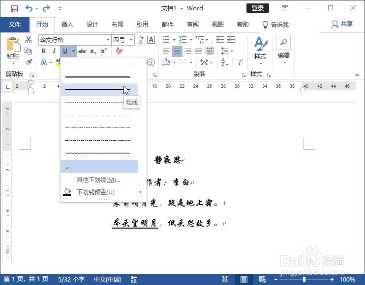The image size is (365, 285).
Task: Select the thick line 粗线 underline option
Action: [x=99, y=90]
